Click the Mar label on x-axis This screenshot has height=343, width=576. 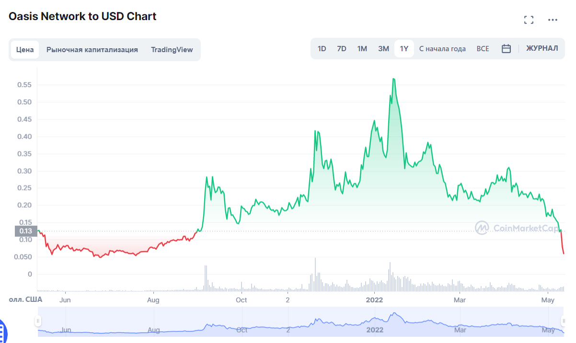click(x=460, y=300)
